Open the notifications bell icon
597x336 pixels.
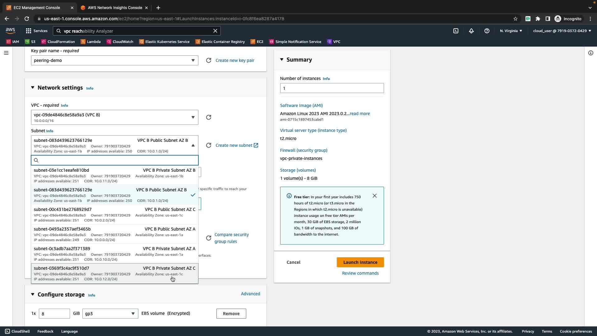(471, 31)
